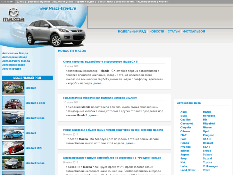This screenshot has height=175, width=233.
Task: Open Subaru brand link
Action: tap(207, 154)
